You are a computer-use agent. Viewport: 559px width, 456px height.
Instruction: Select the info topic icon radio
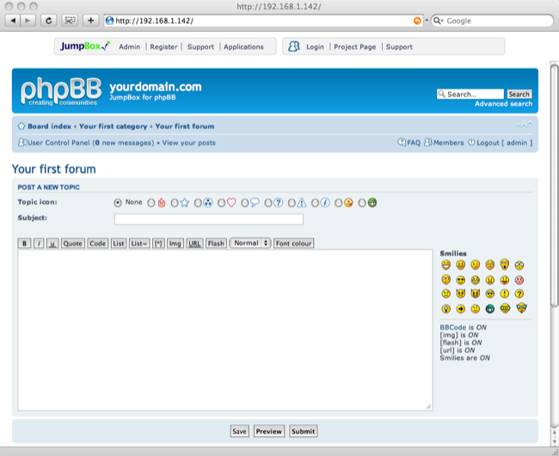coord(315,203)
